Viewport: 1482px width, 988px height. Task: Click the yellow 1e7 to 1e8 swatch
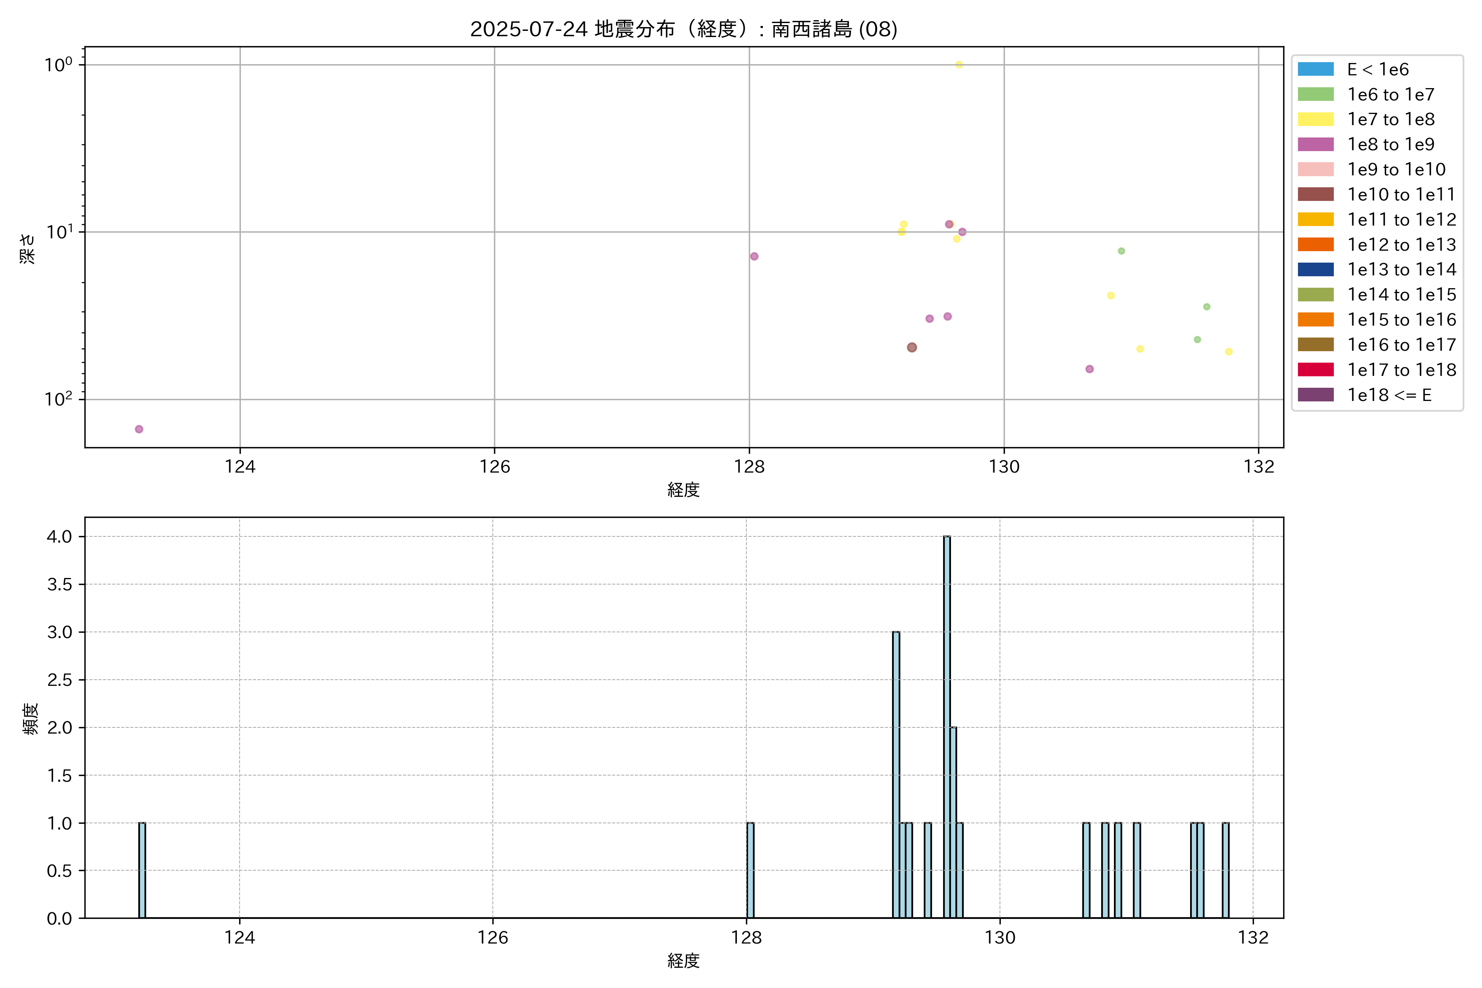point(1315,119)
